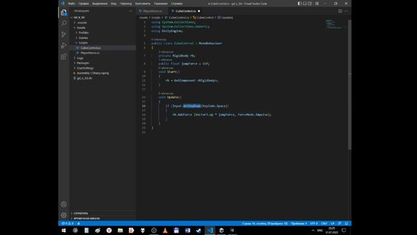The width and height of the screenshot is (417, 235).
Task: Open the Run and Debug view
Action: coord(64,46)
